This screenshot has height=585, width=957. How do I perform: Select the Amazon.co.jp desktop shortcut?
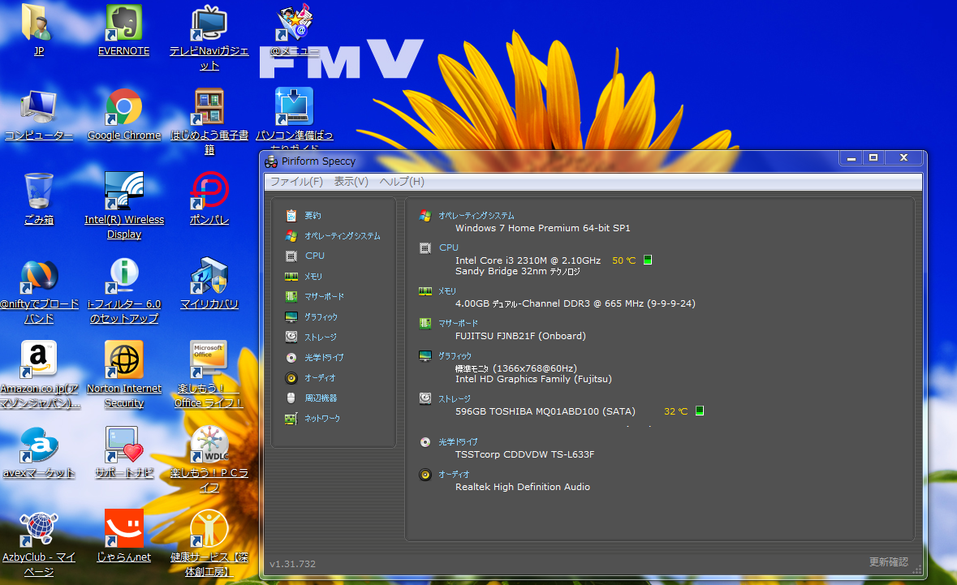39,375
